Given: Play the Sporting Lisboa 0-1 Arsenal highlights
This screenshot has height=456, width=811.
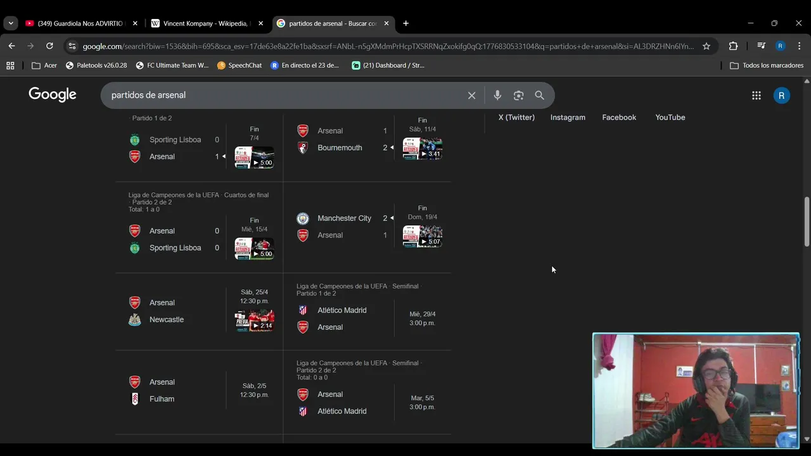Looking at the screenshot, I should pyautogui.click(x=254, y=157).
